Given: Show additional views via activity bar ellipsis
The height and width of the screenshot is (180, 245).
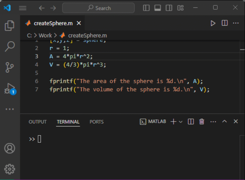Looking at the screenshot, I should (10, 109).
